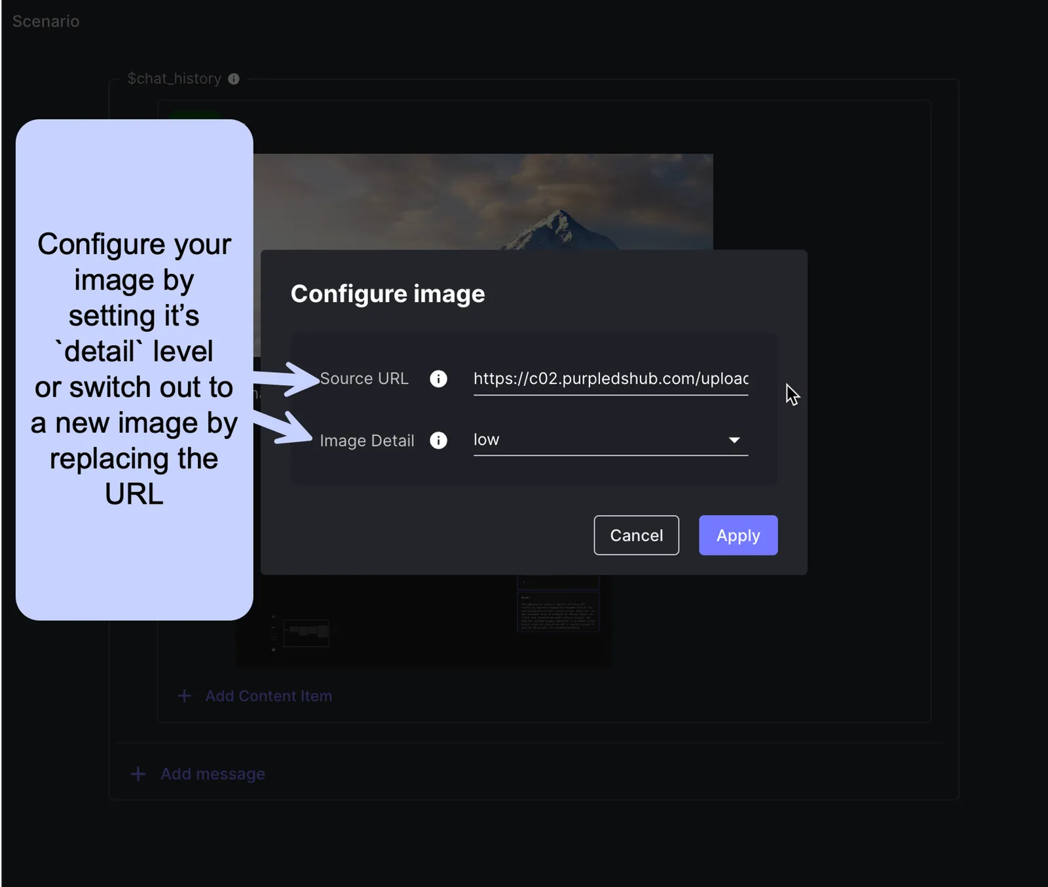Open the Image Detail dropdown showing low

click(x=610, y=440)
